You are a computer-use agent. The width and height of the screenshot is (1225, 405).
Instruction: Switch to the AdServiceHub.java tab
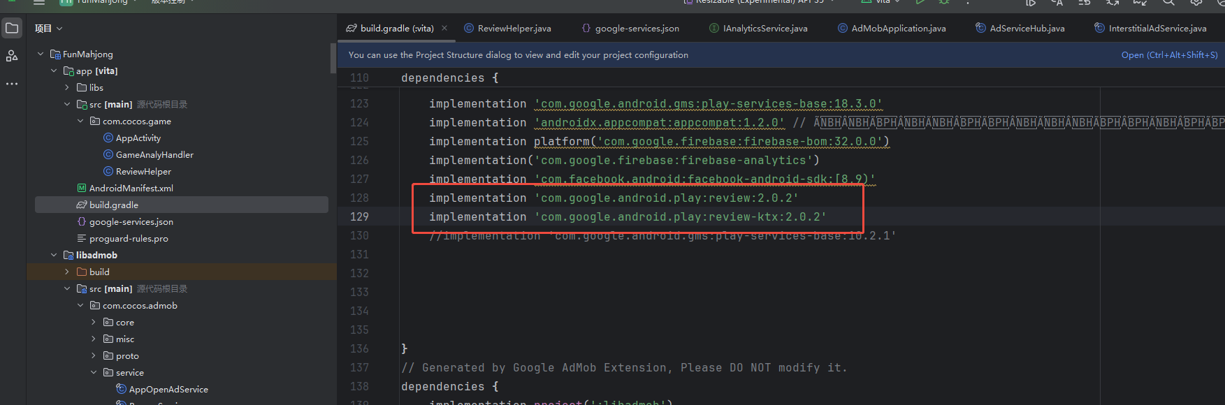click(x=1020, y=28)
